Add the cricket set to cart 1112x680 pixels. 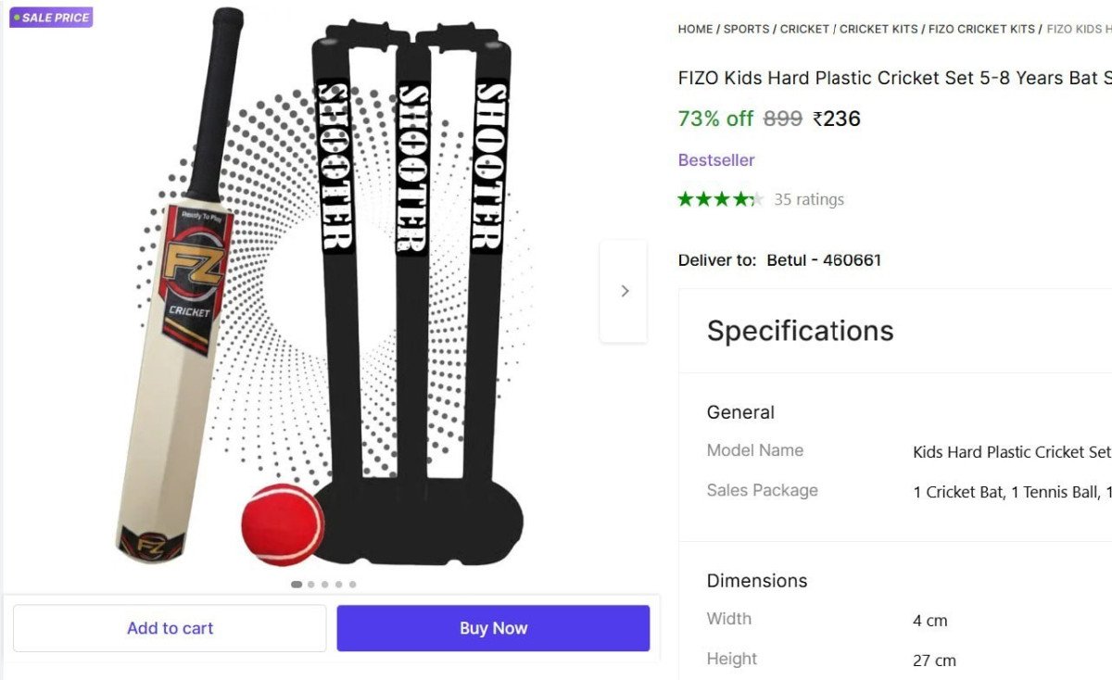click(x=170, y=628)
